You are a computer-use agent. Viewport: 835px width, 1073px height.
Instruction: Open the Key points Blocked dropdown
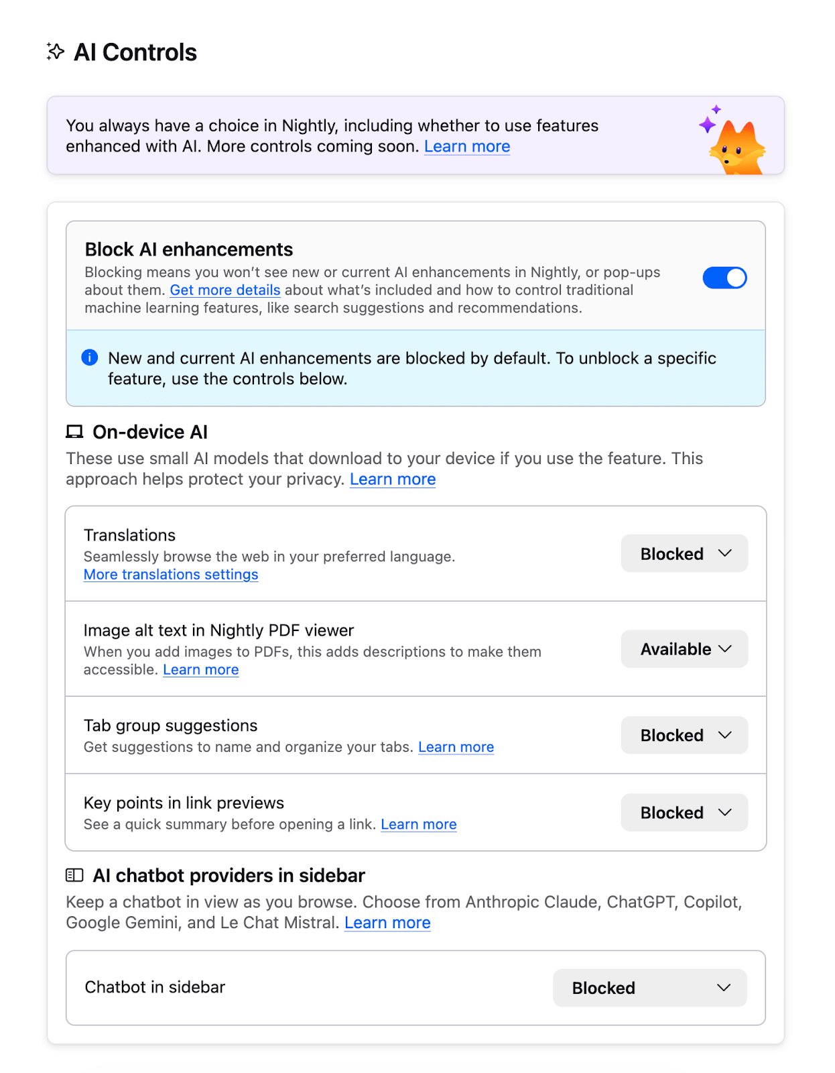point(684,812)
